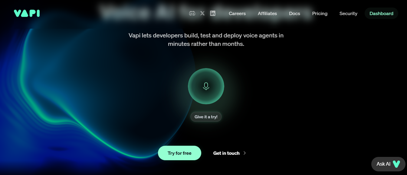The image size is (407, 175).
Task: Open the Ask AI chat label
Action: 383,164
